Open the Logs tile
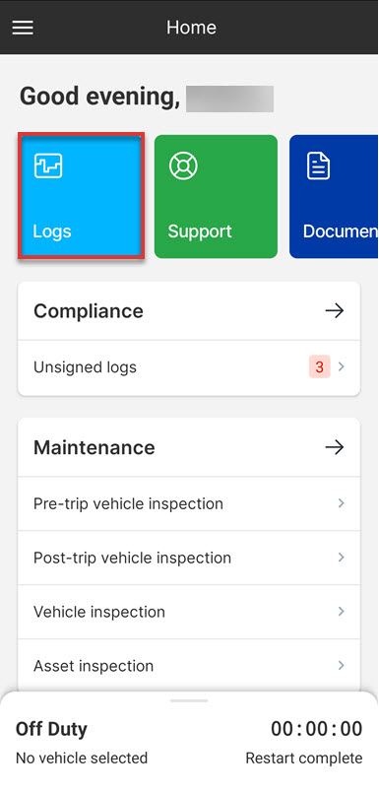Screen dimensions: 379x791 (81, 196)
